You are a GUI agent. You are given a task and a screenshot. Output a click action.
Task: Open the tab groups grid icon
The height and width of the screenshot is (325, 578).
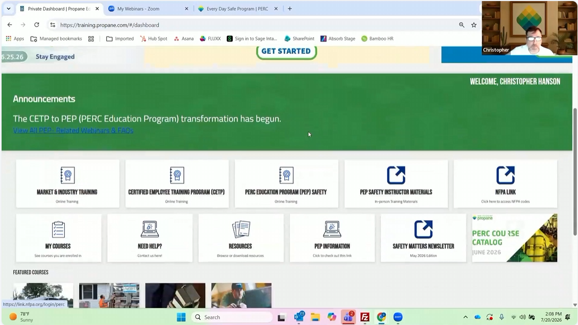click(x=91, y=39)
